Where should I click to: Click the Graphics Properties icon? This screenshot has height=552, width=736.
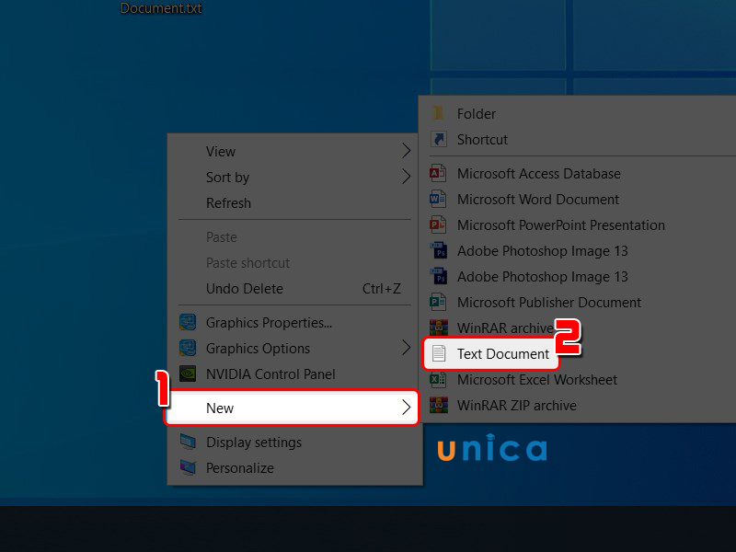(188, 323)
